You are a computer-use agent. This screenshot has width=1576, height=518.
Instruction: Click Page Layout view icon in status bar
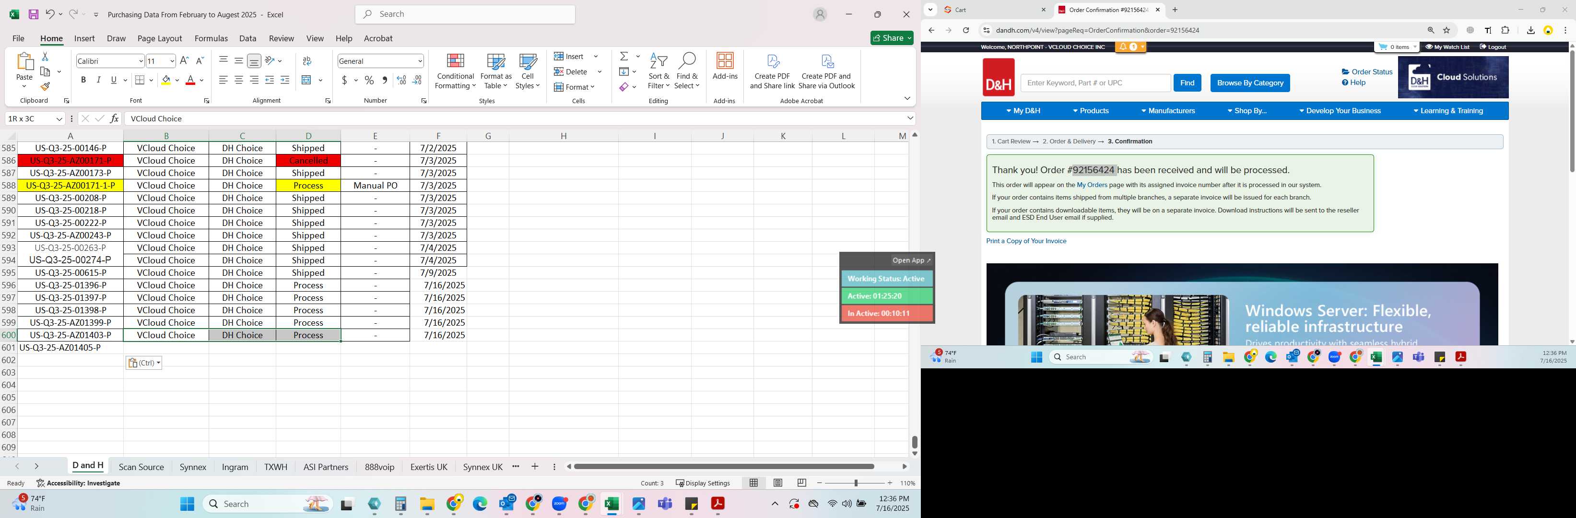[777, 483]
